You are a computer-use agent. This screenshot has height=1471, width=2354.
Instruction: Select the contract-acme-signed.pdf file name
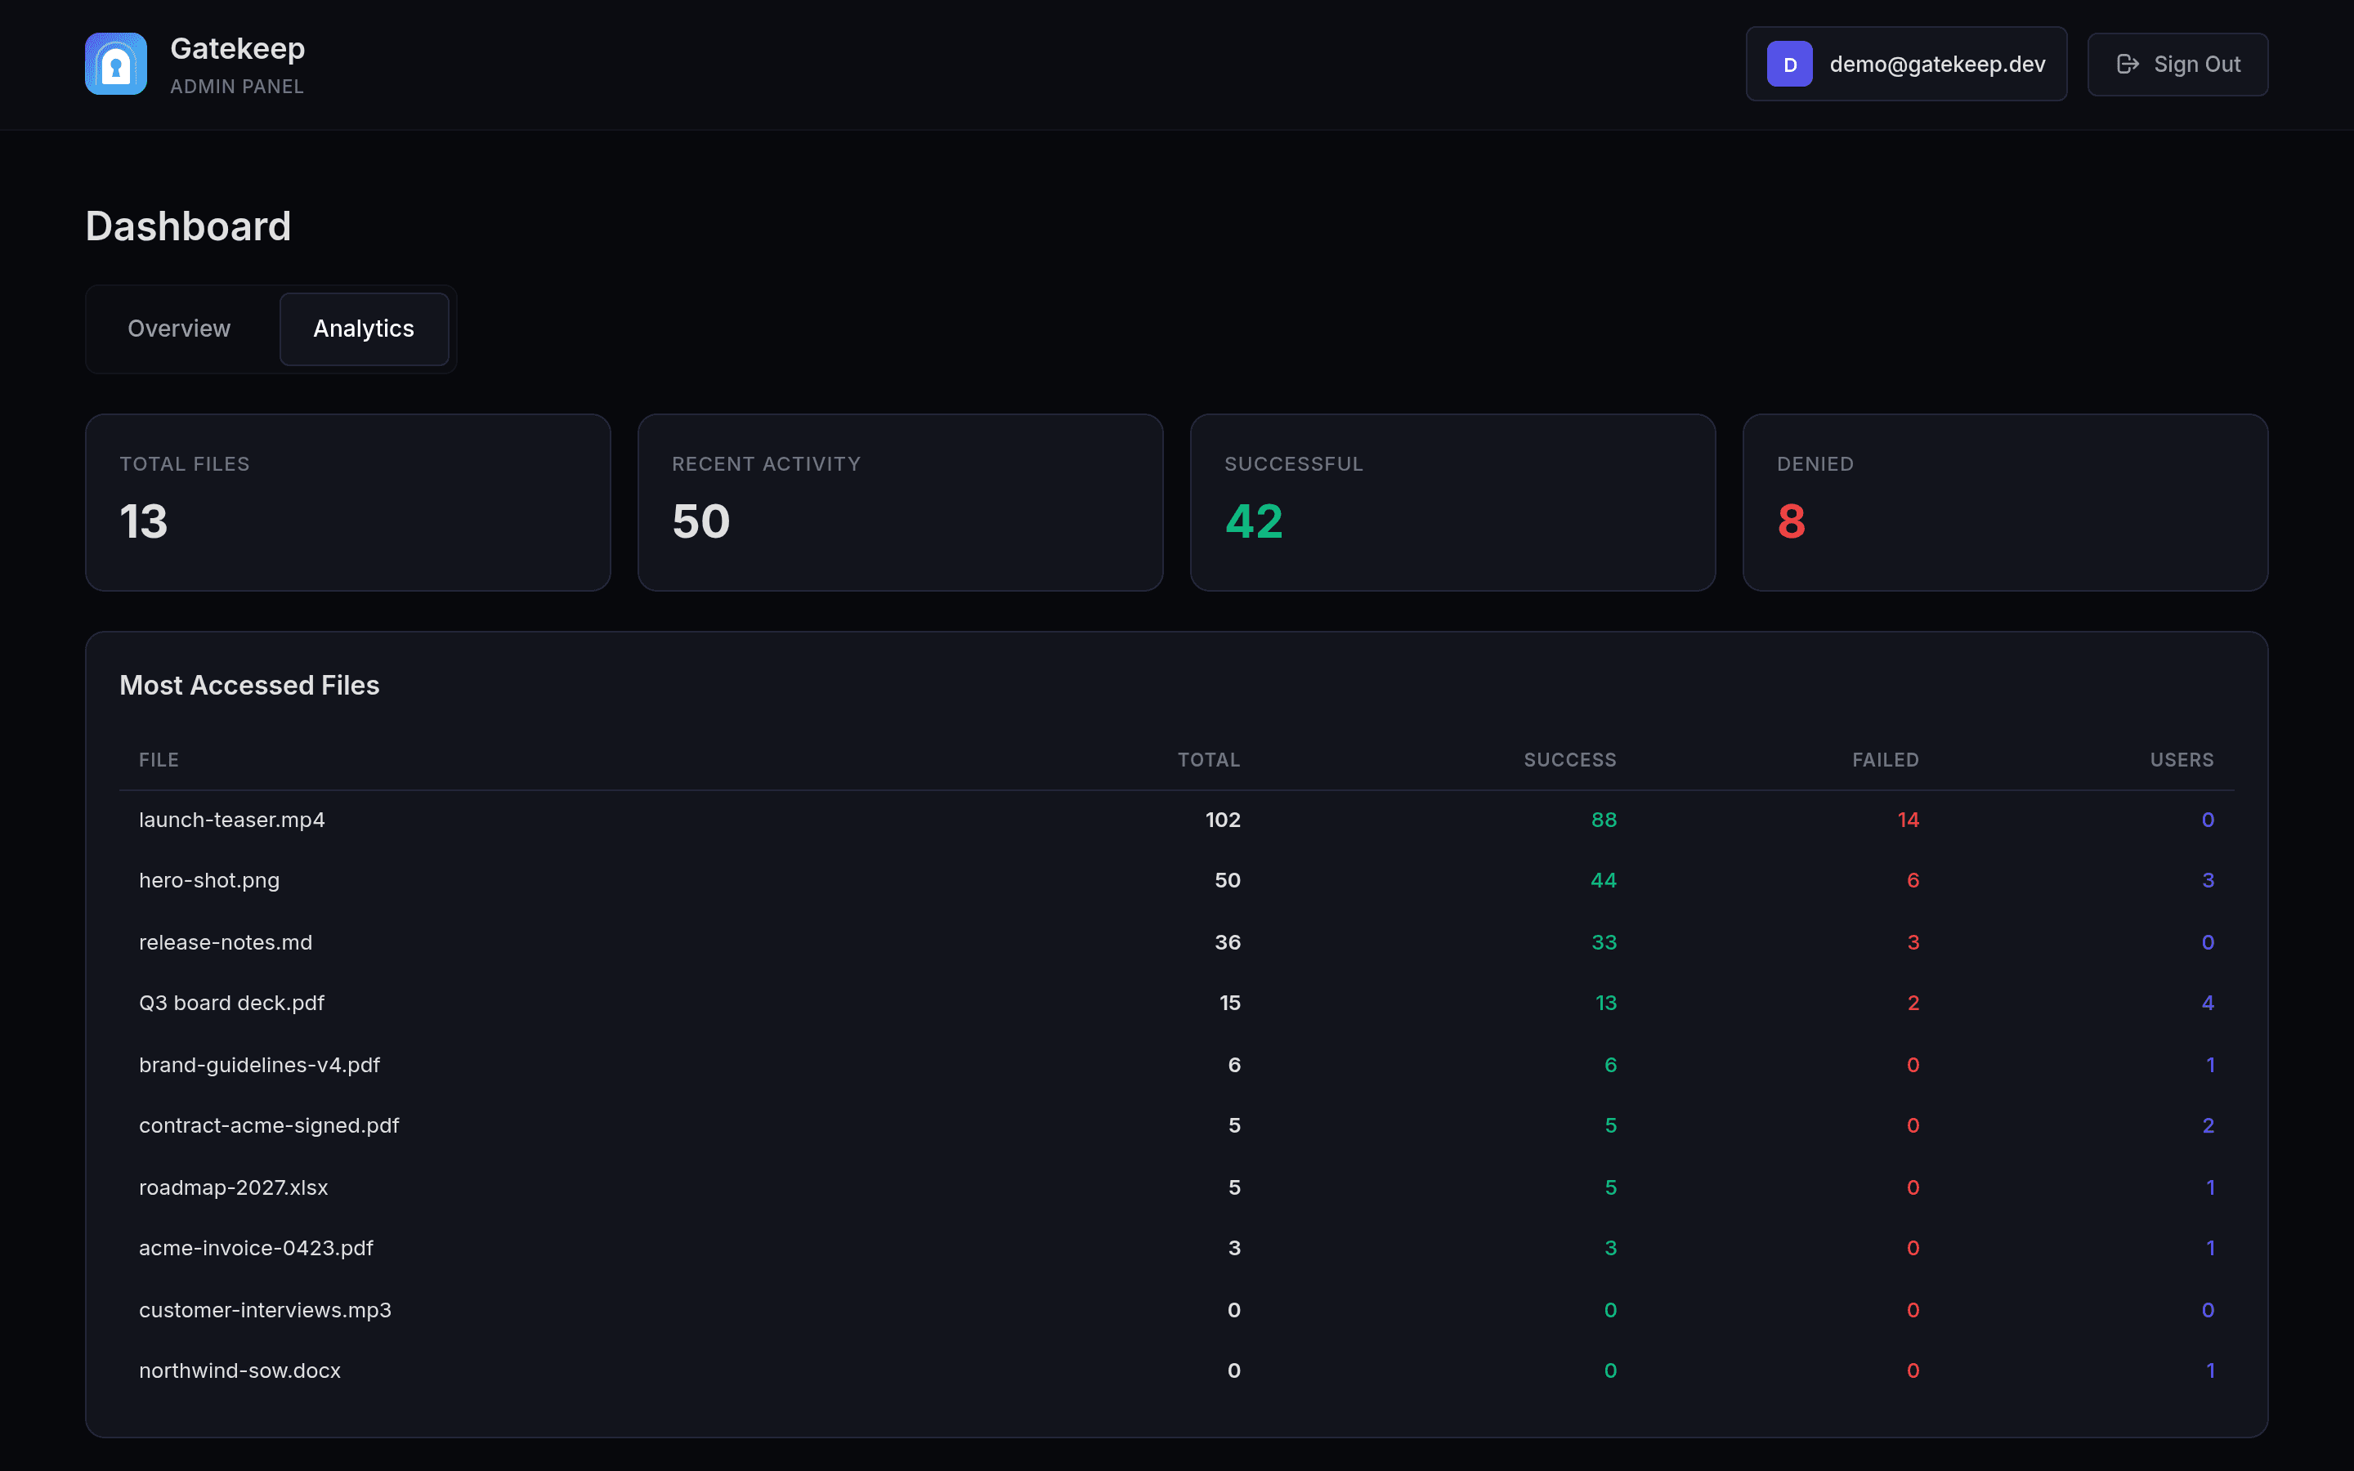click(x=270, y=1125)
